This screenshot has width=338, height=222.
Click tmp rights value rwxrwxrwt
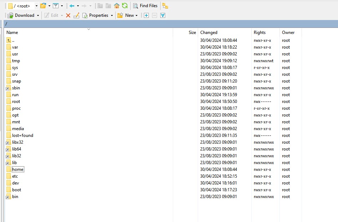click(263, 61)
